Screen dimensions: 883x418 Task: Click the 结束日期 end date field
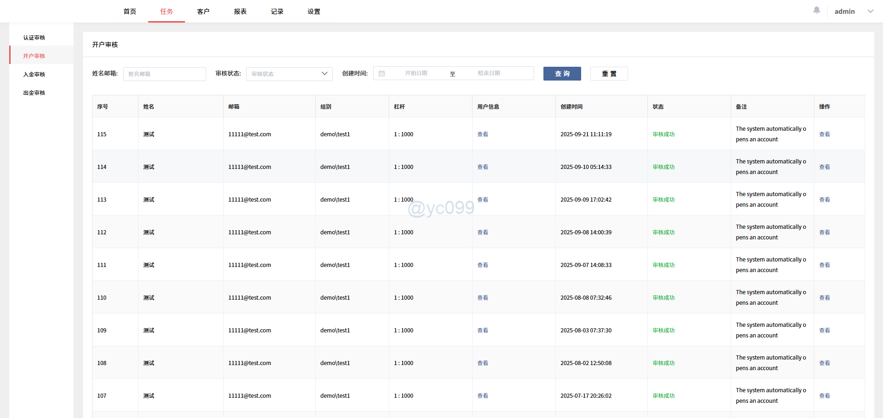click(489, 74)
